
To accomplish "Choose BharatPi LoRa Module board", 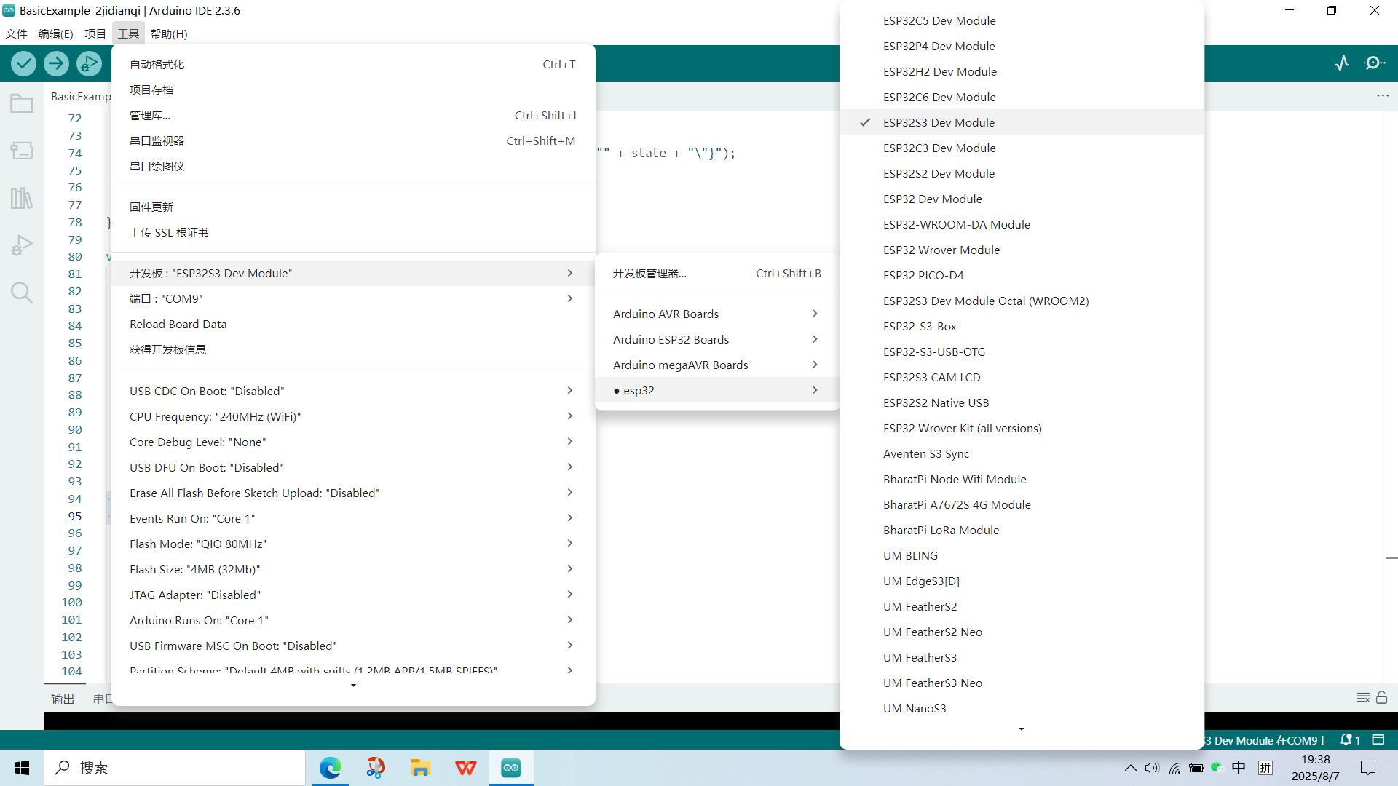I will pyautogui.click(x=1022, y=530).
